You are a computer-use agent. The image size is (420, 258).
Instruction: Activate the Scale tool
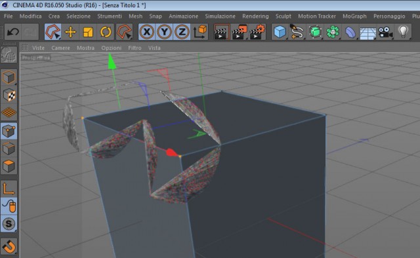(x=88, y=32)
